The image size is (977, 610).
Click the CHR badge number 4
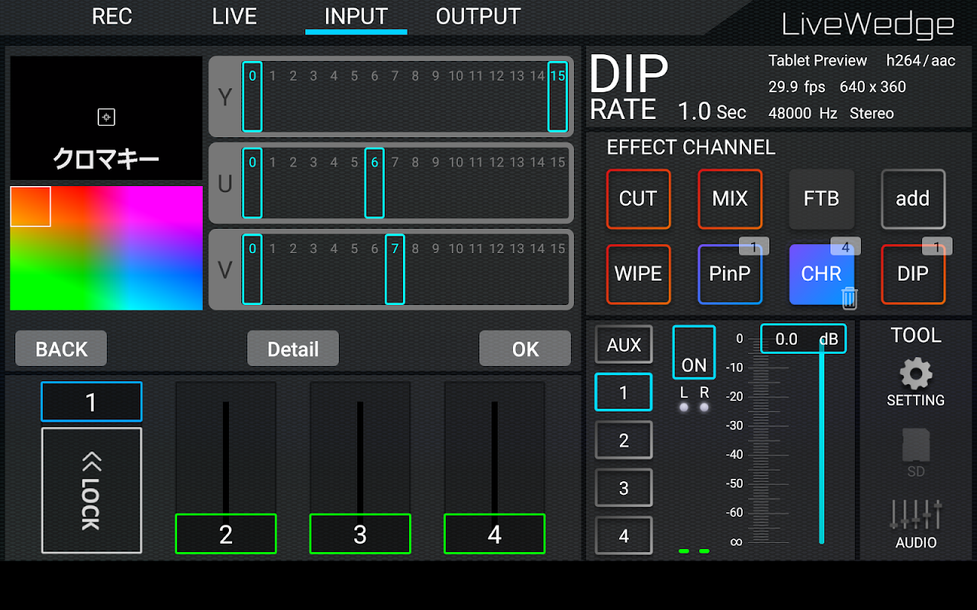(846, 246)
